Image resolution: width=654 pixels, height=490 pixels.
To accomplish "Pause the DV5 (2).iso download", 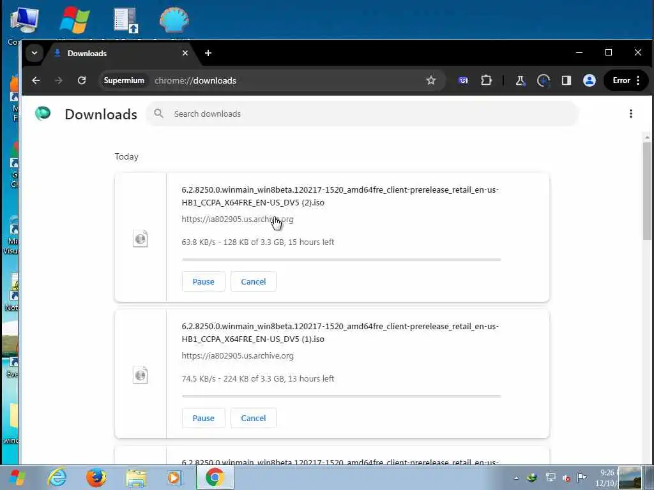I will coord(204,281).
